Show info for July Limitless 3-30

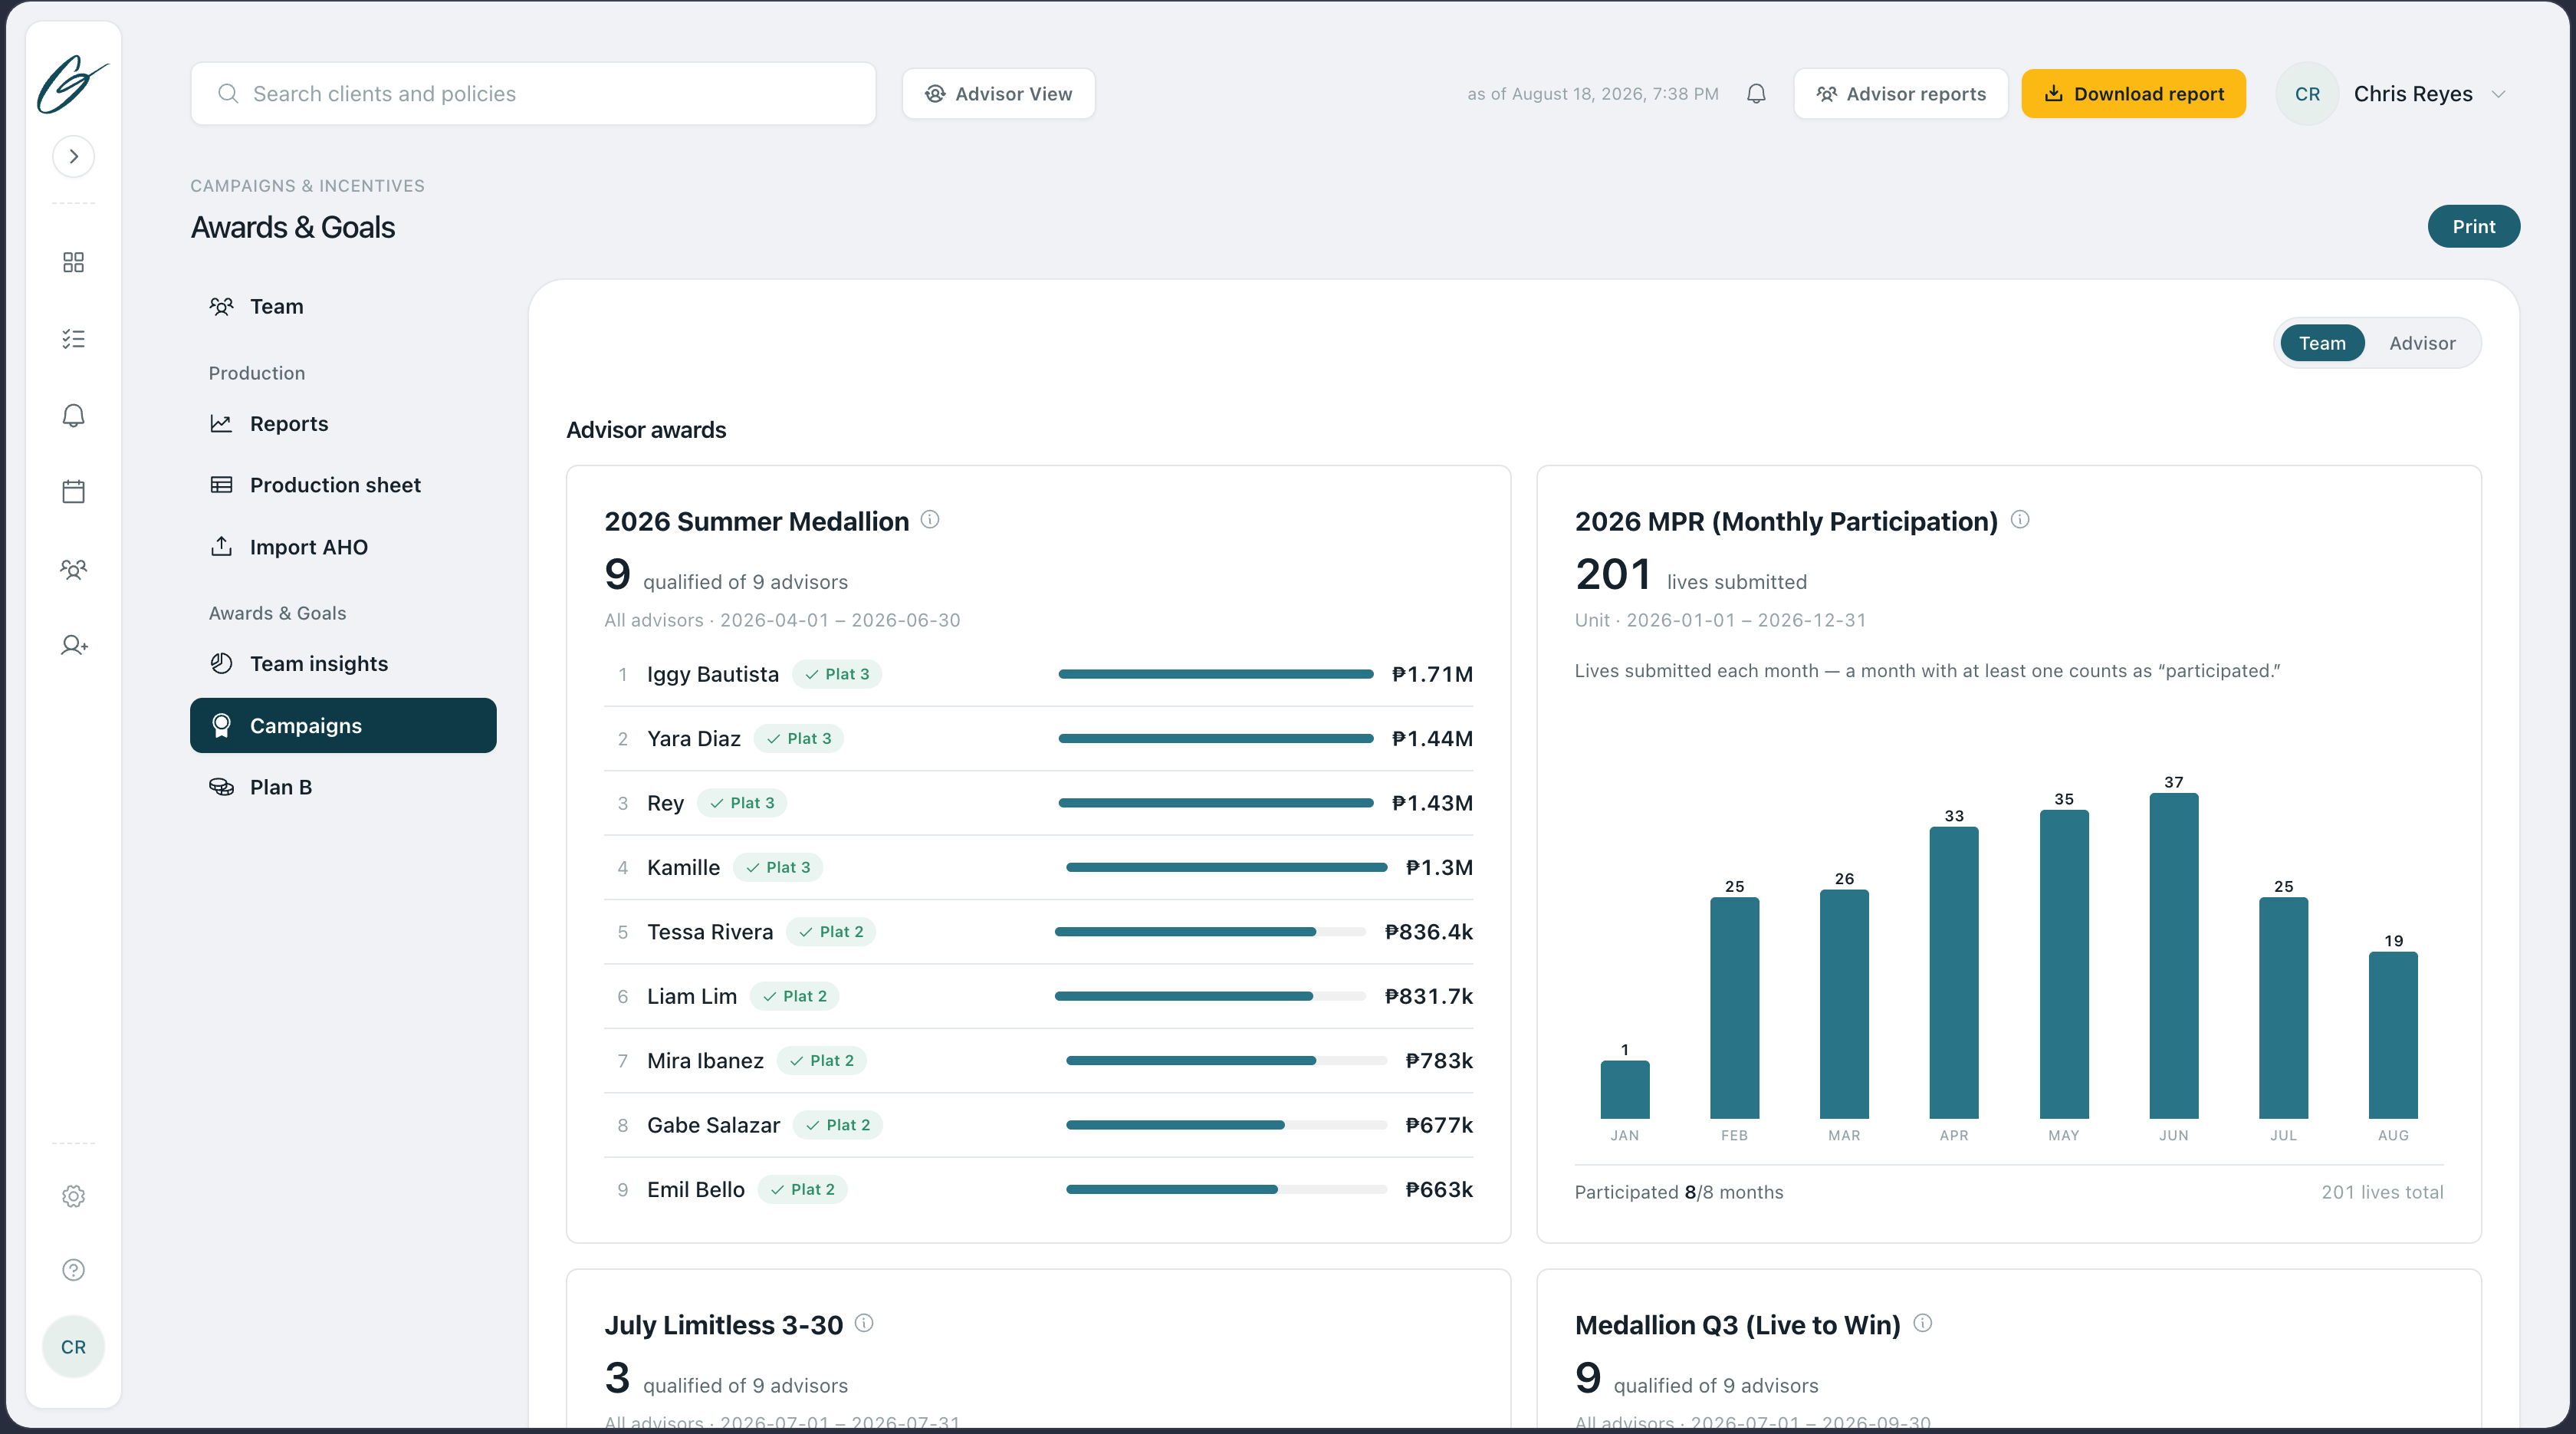tap(864, 1323)
